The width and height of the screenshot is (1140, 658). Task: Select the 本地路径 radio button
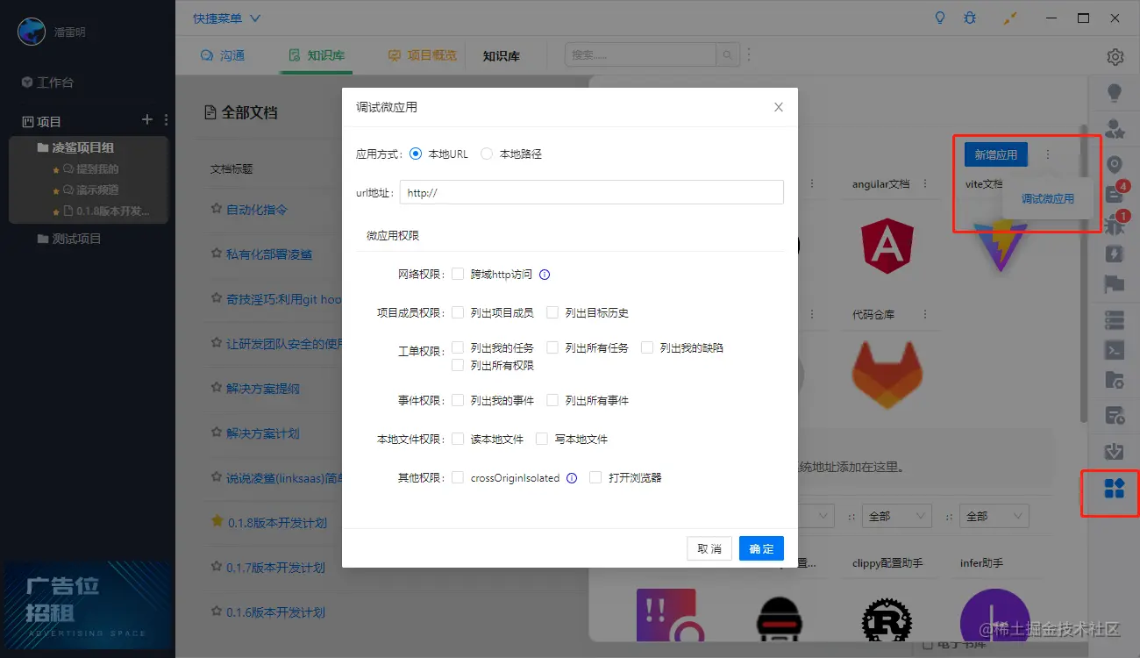point(487,154)
